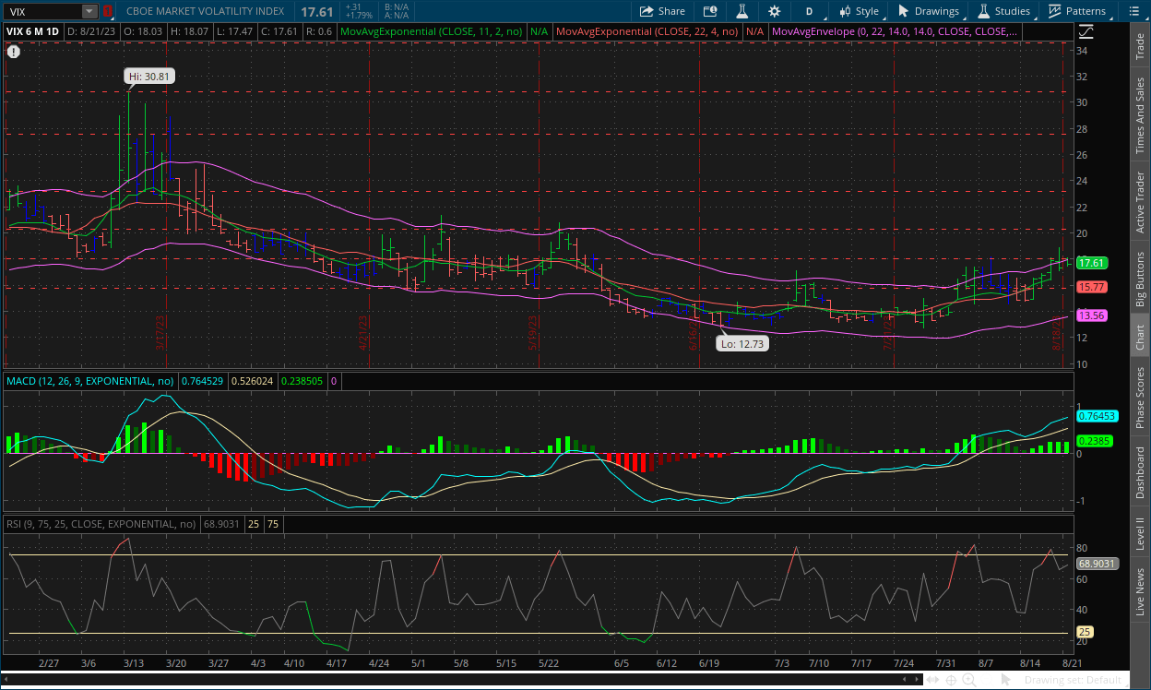Viewport: 1151px width, 690px height.
Task: Click the cyan 0.76453 MACD axis bubble
Action: pos(1096,416)
